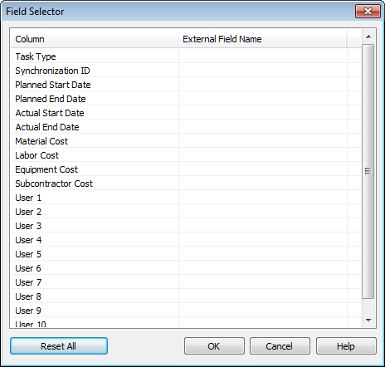The image size is (385, 367).
Task: Close the Field Selector dialog
Action: 368,12
